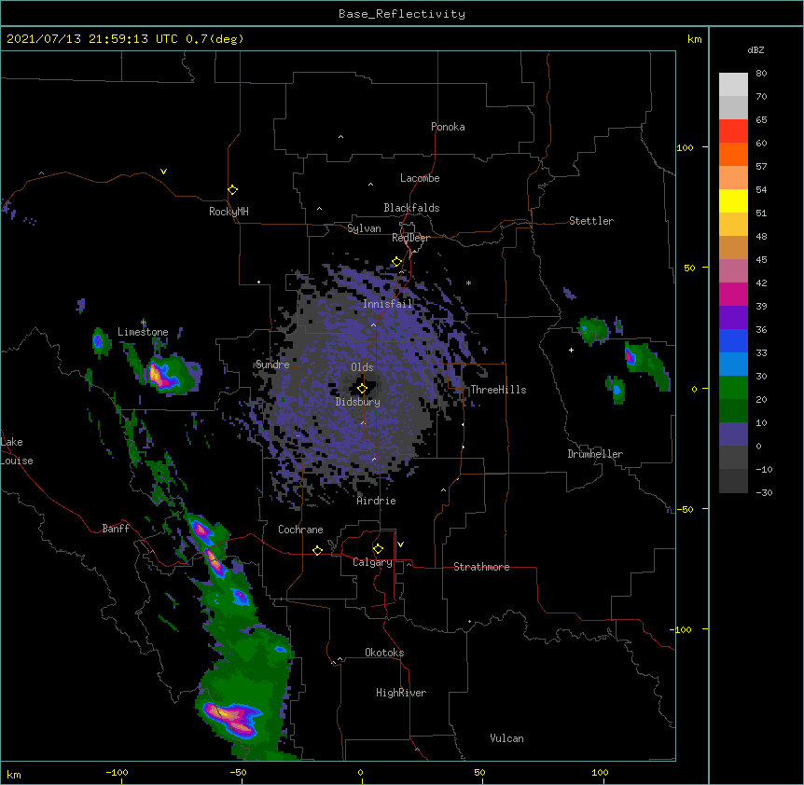804x785 pixels.
Task: Click the Base_Reflectivity title
Action: 402,14
